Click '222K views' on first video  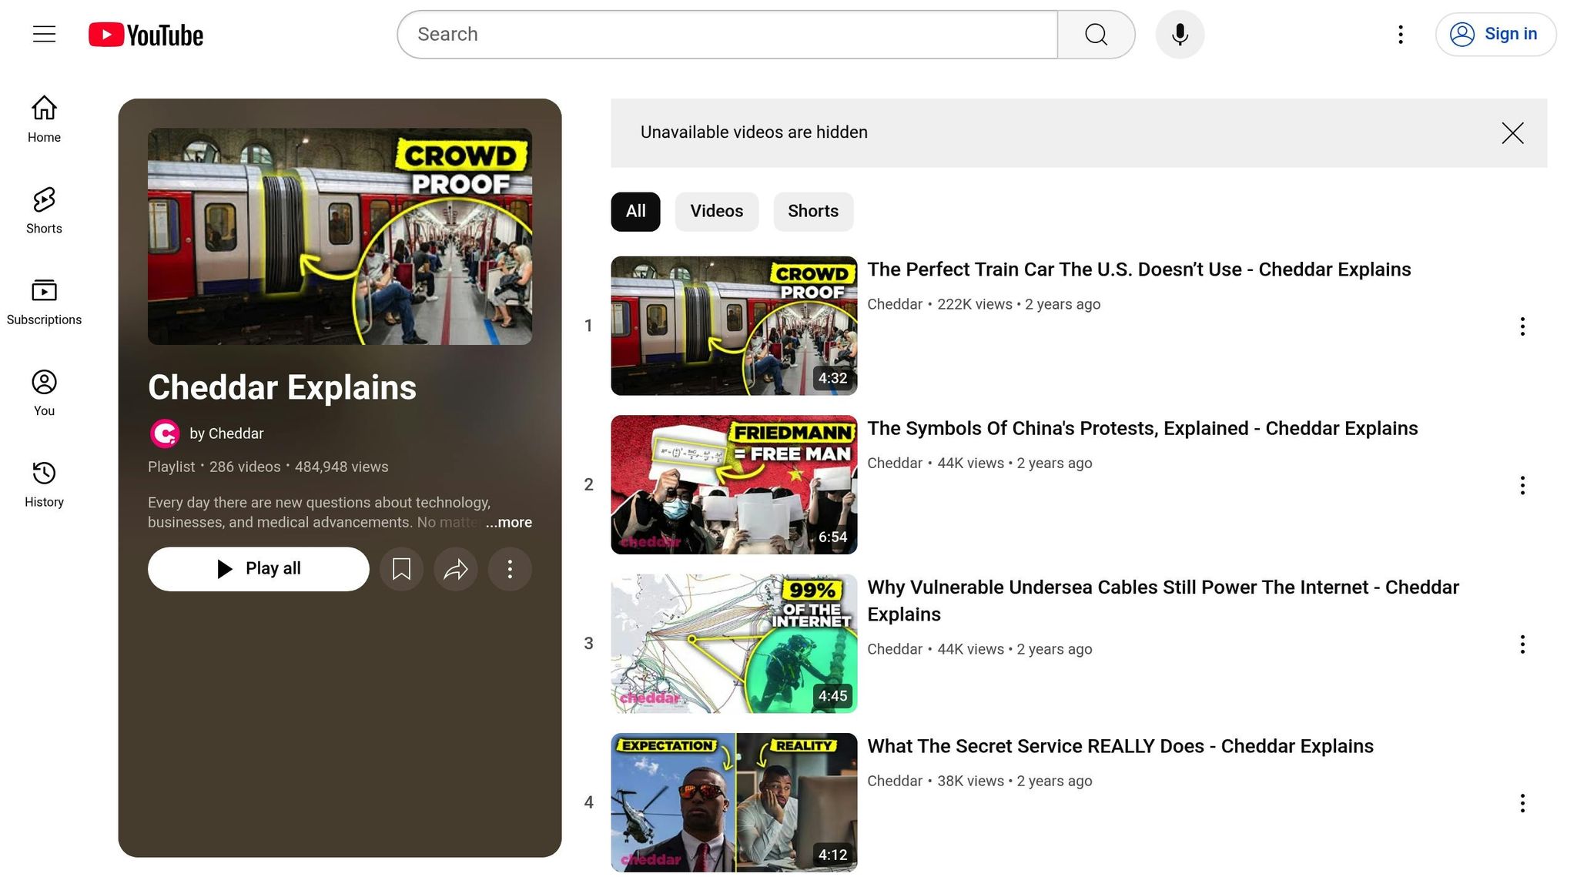point(975,304)
